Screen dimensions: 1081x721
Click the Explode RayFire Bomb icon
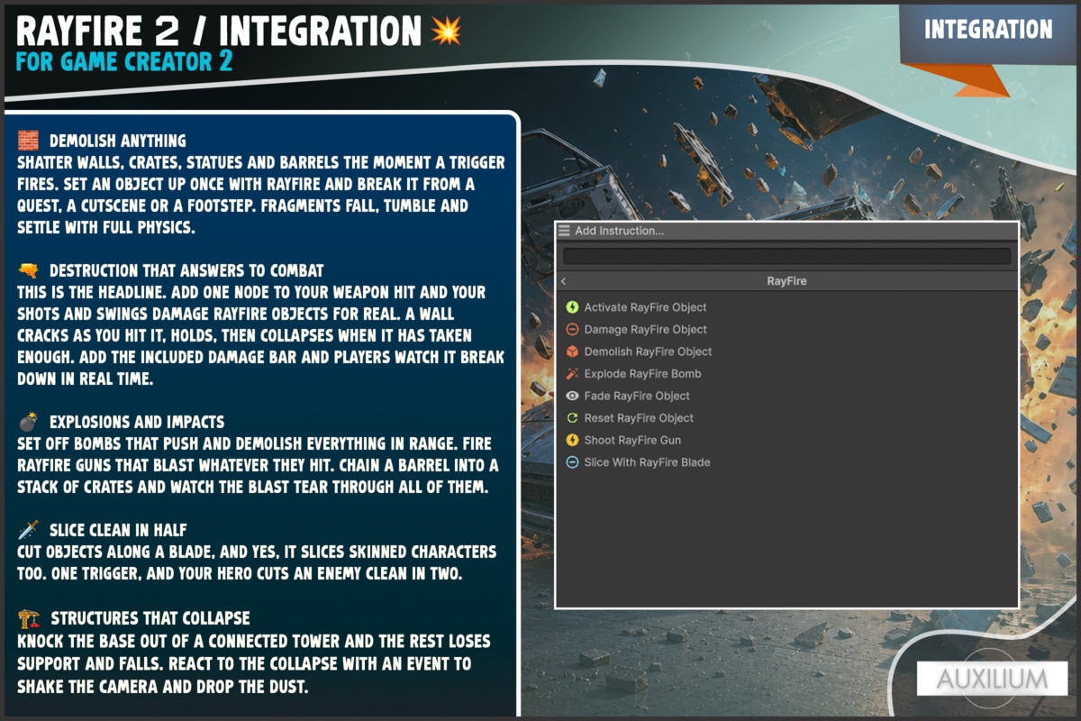click(572, 374)
